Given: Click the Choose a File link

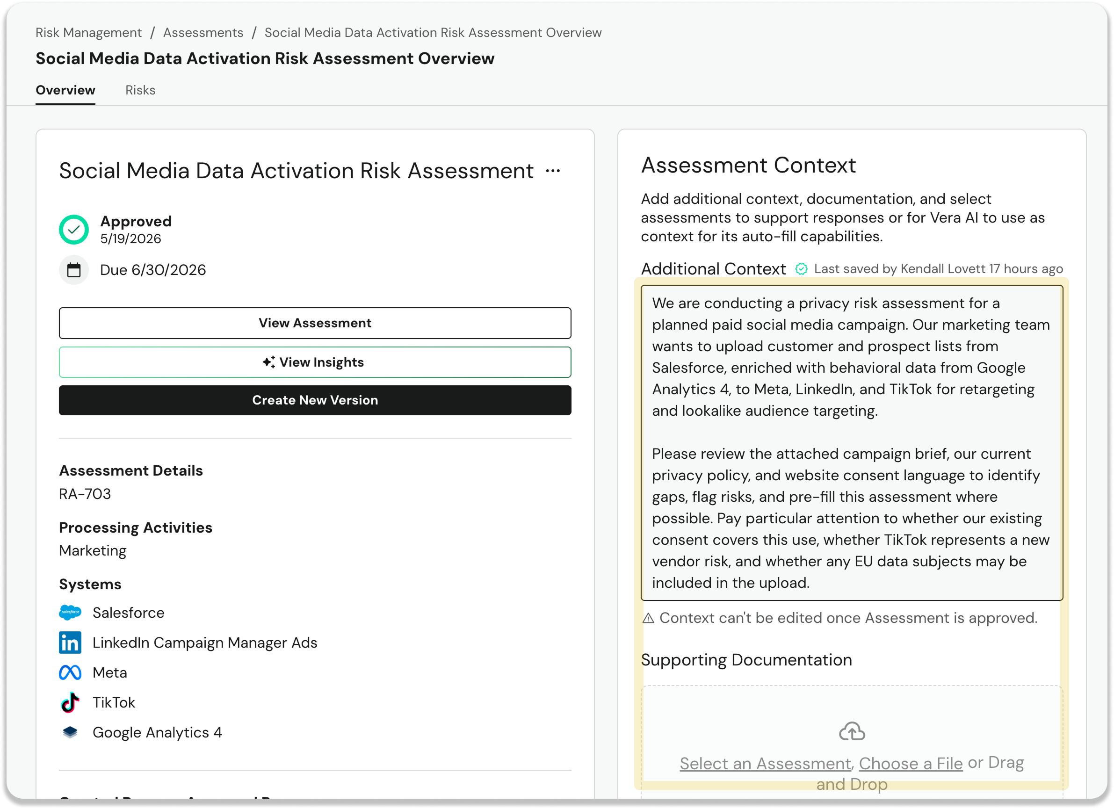Looking at the screenshot, I should pos(911,763).
